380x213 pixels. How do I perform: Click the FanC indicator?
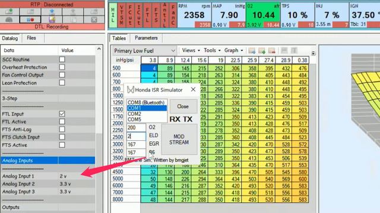click(x=173, y=15)
